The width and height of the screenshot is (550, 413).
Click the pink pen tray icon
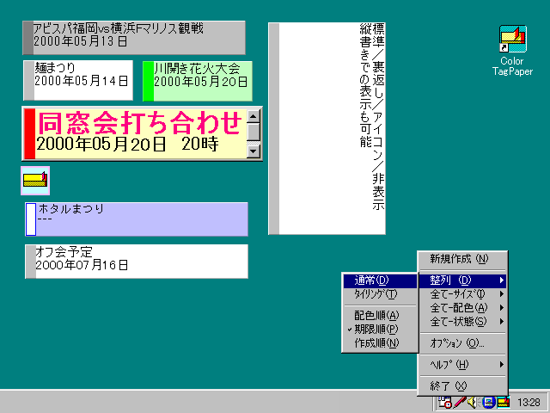click(460, 402)
